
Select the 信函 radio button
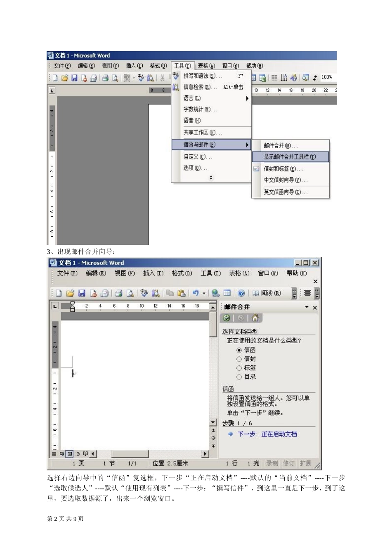coord(239,350)
